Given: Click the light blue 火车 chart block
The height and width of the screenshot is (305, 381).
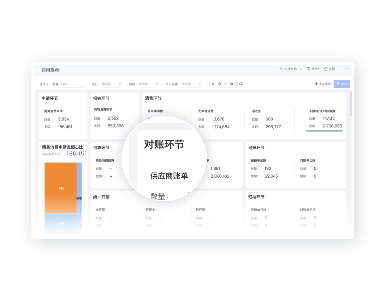Looking at the screenshot, I should [x=61, y=223].
